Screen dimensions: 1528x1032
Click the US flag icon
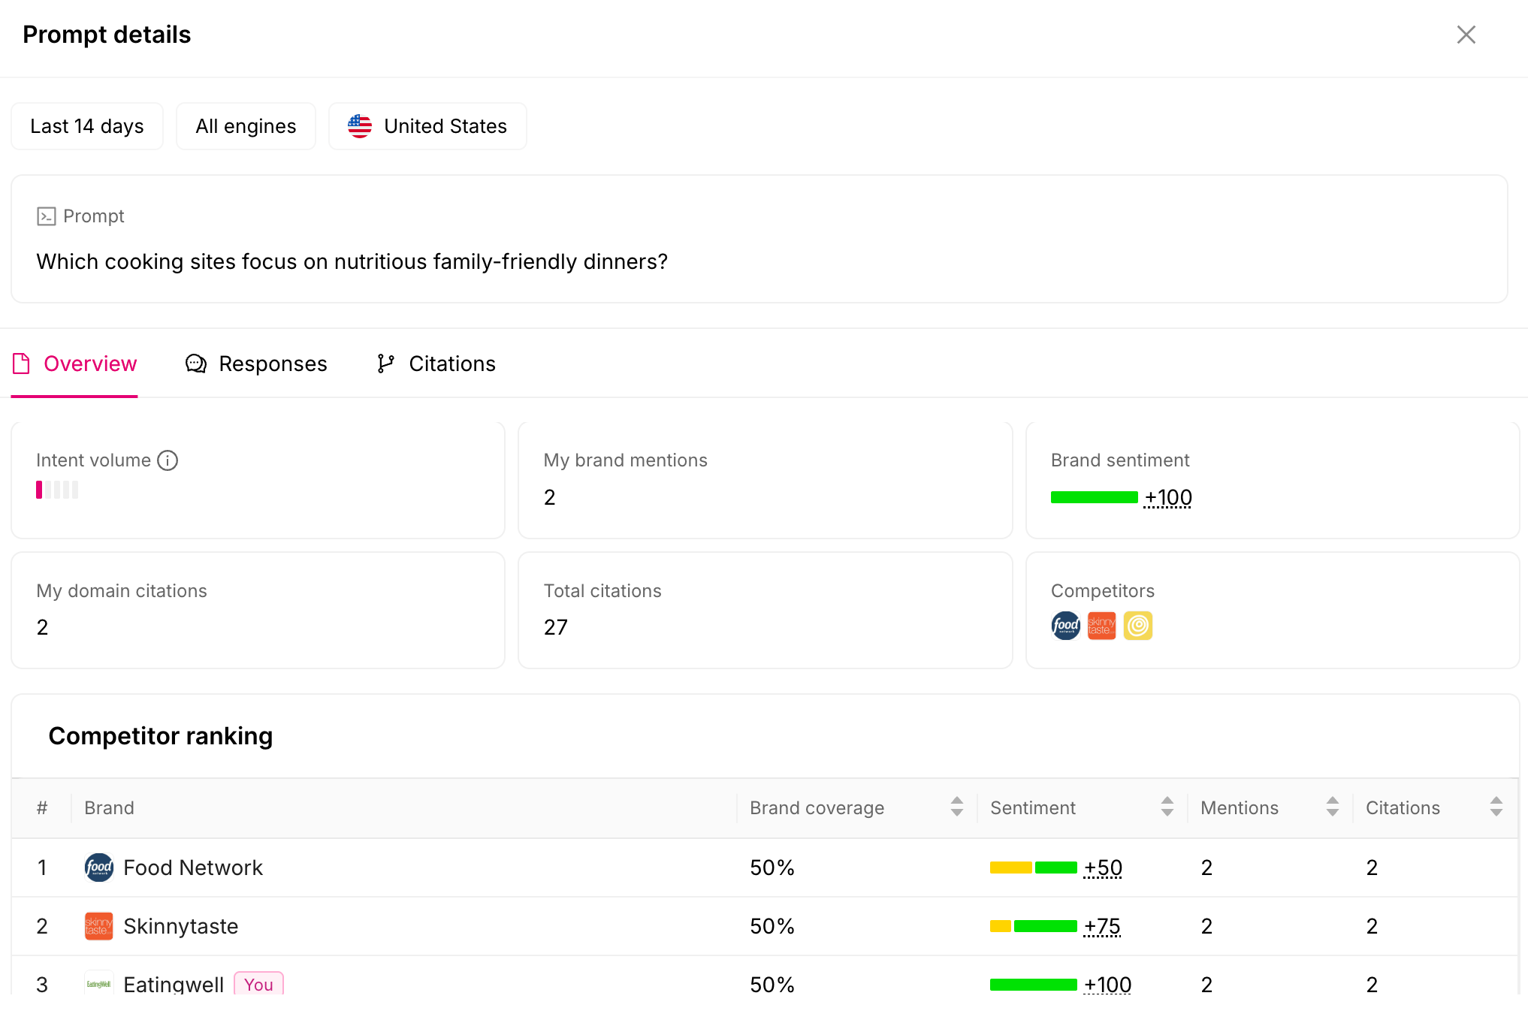click(x=360, y=126)
